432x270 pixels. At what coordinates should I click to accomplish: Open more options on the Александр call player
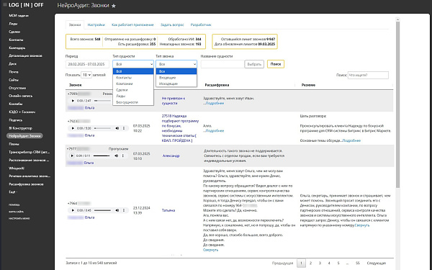tap(123, 156)
